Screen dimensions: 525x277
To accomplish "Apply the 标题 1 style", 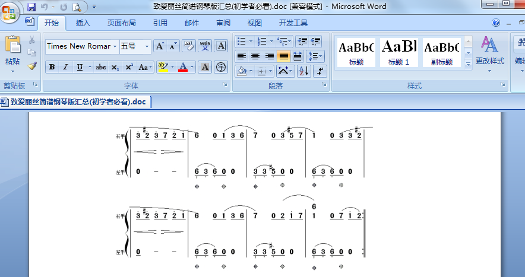I will (399, 52).
